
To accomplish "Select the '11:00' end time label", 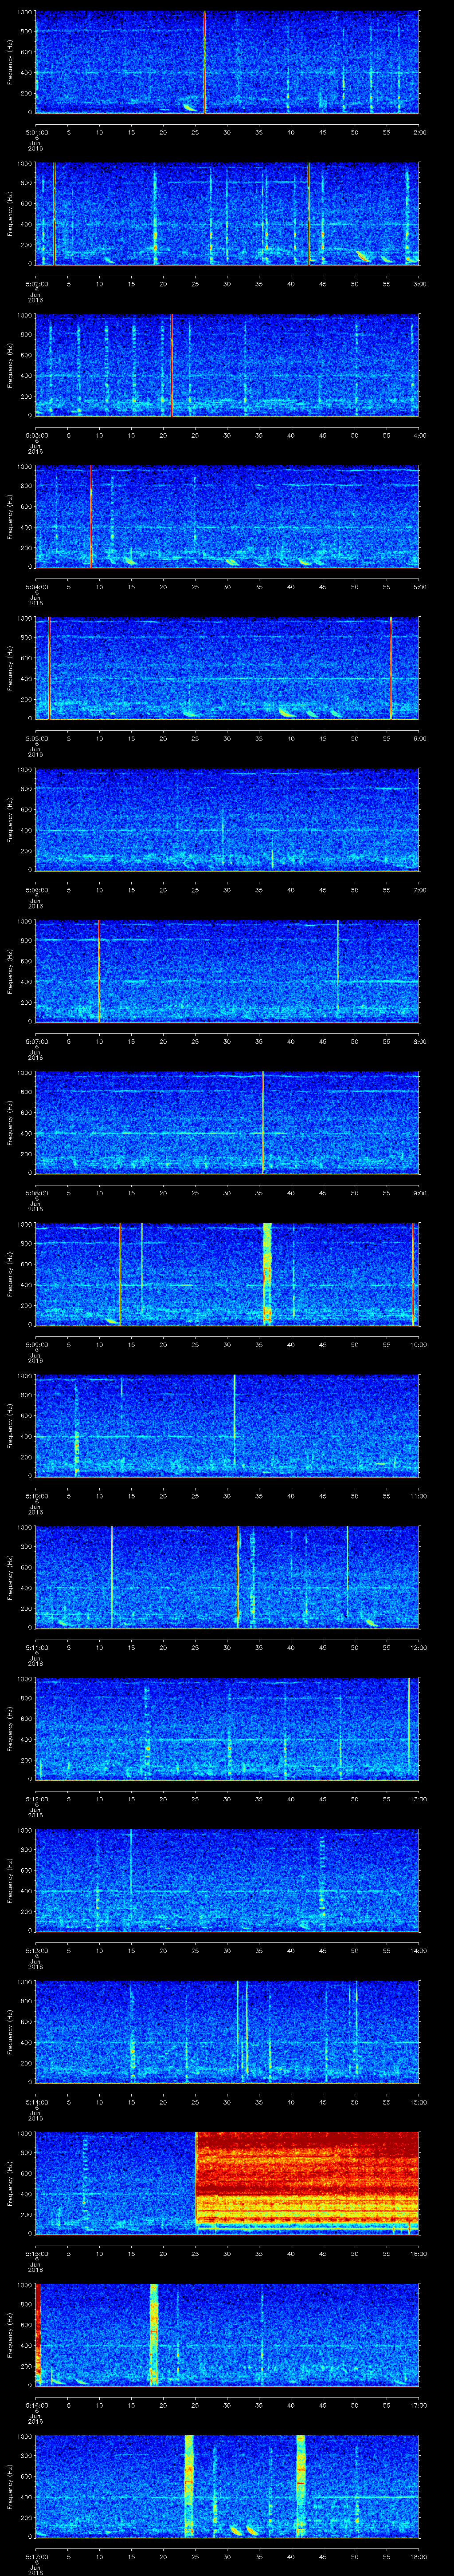I will (x=418, y=1496).
